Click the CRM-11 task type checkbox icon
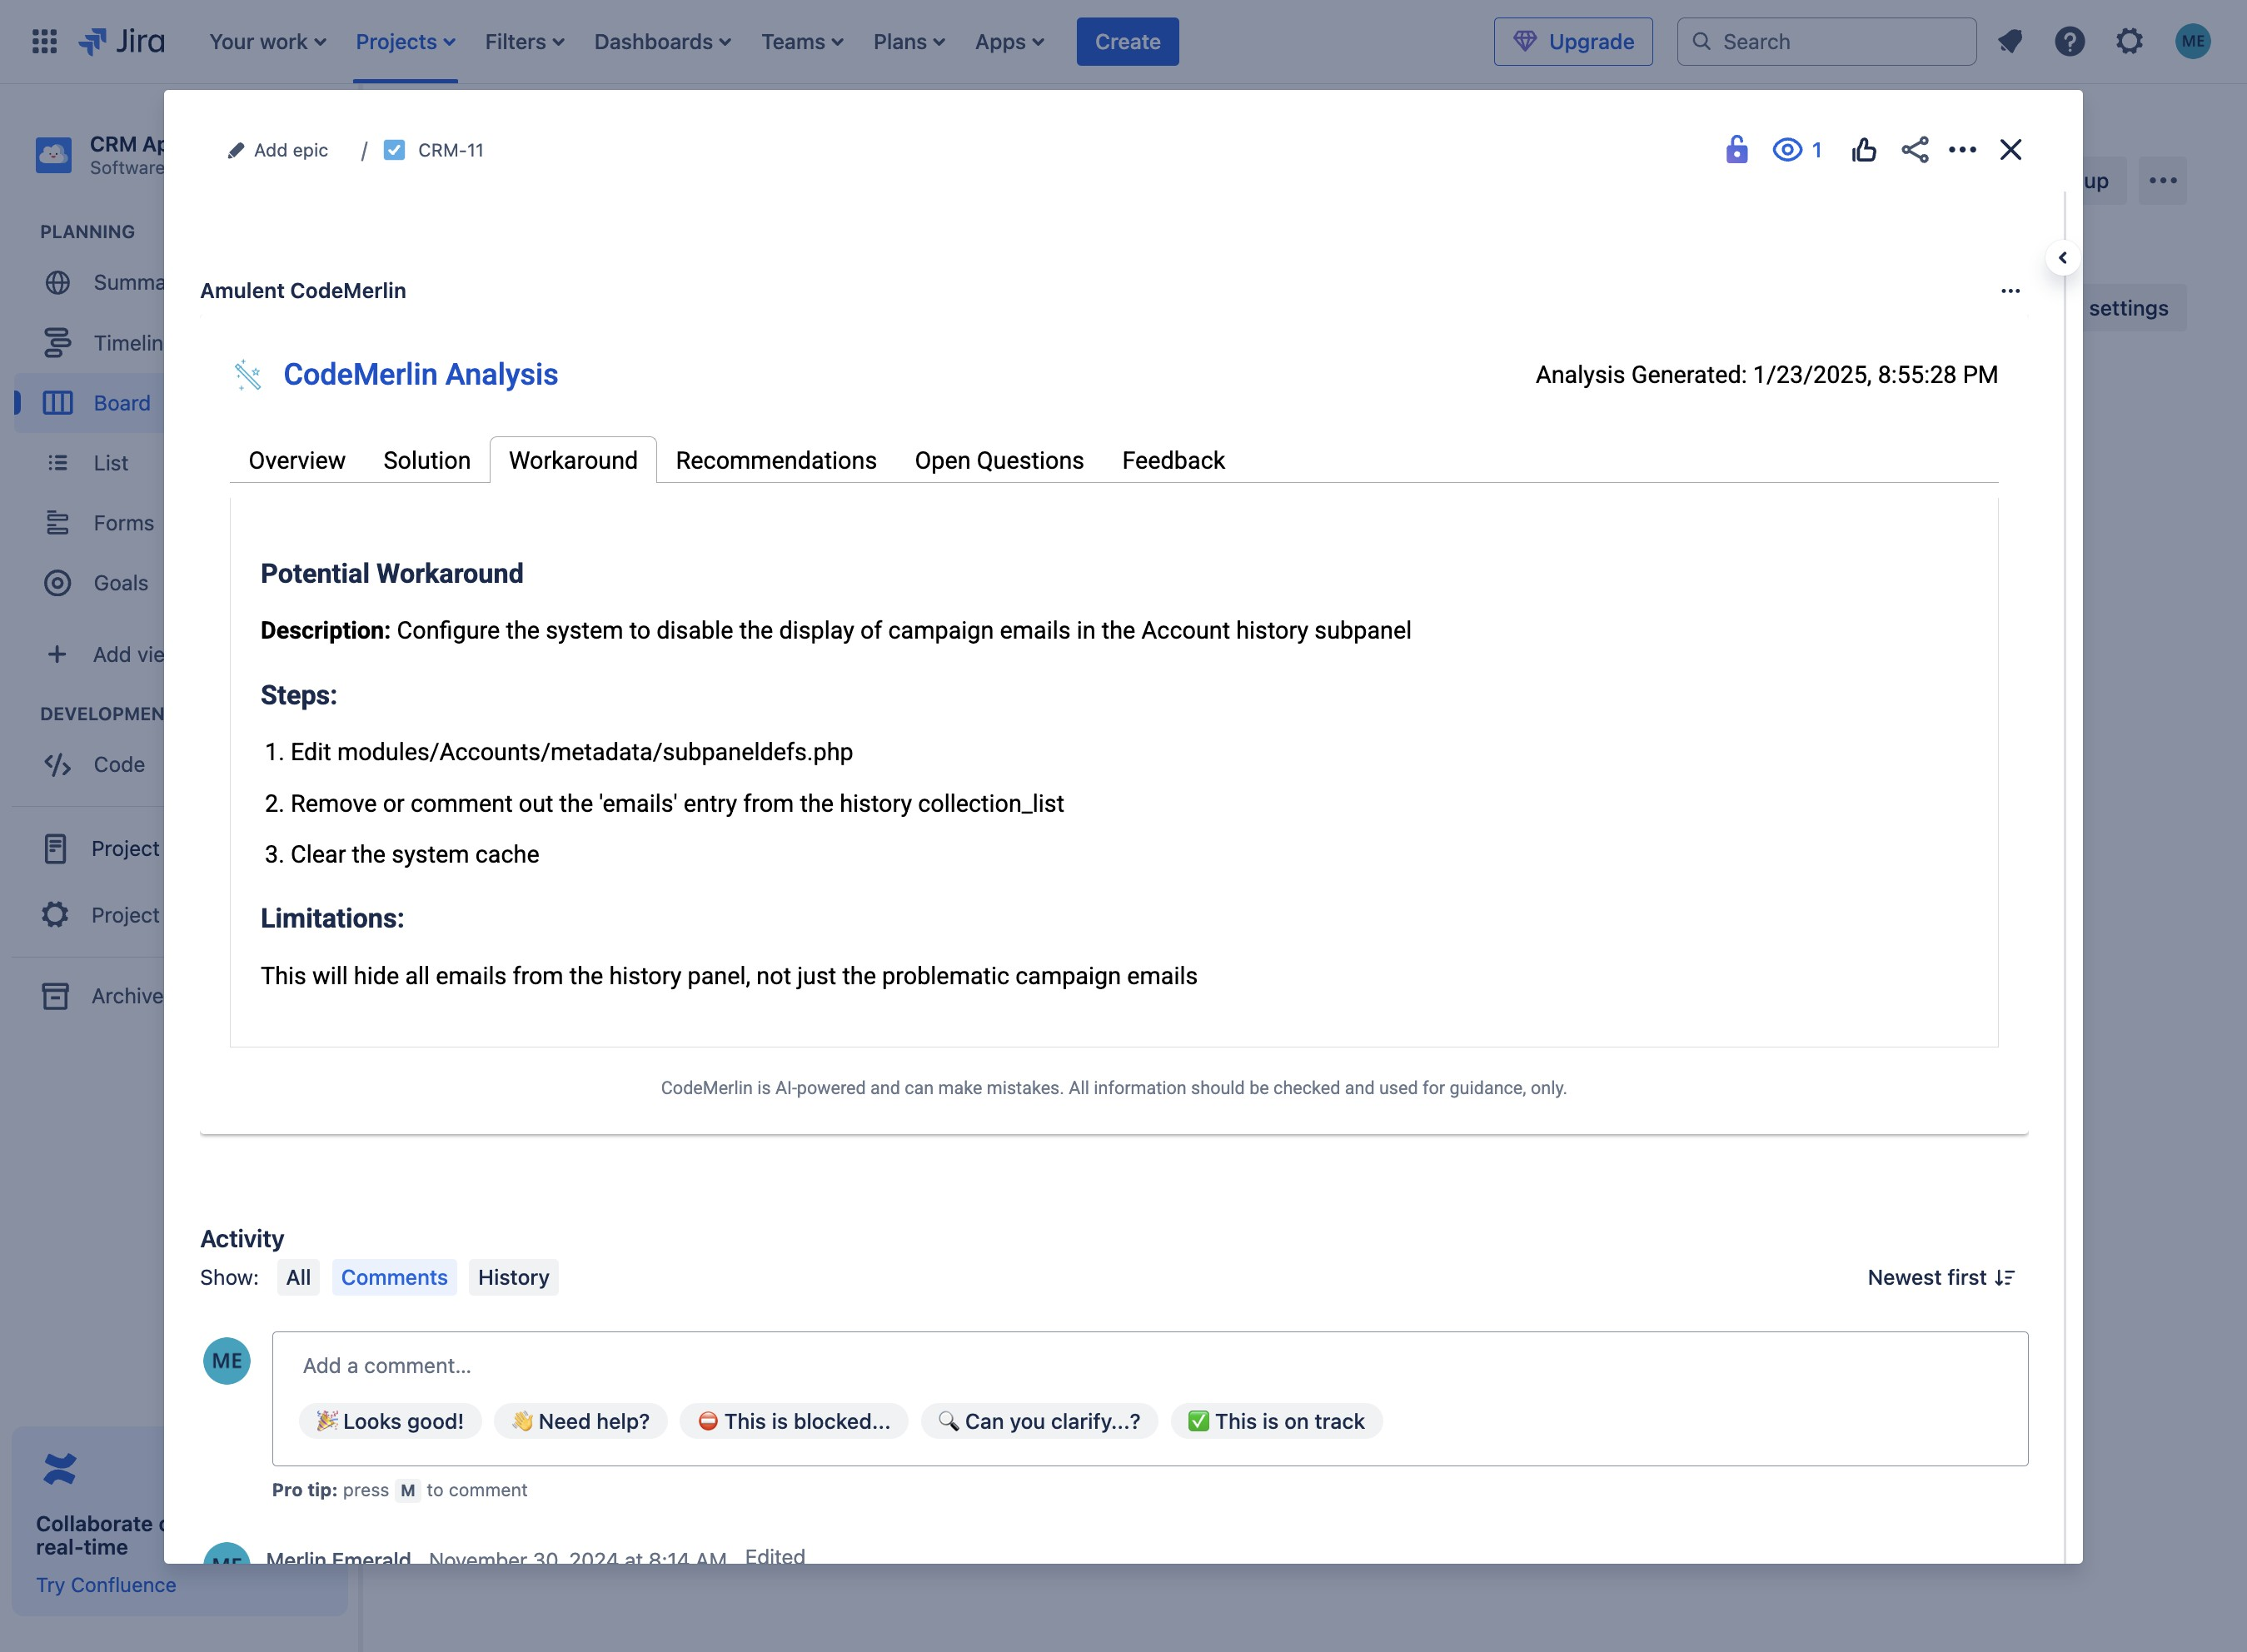 click(x=395, y=150)
